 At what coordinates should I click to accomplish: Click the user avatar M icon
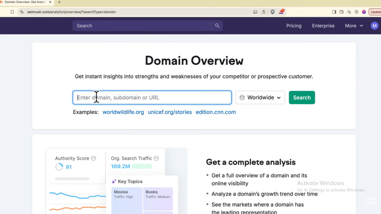(374, 26)
